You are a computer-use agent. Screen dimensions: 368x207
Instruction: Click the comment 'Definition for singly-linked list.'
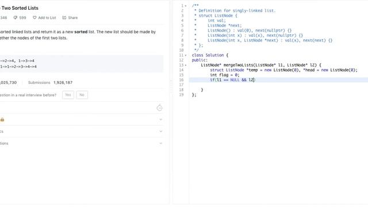237,10
